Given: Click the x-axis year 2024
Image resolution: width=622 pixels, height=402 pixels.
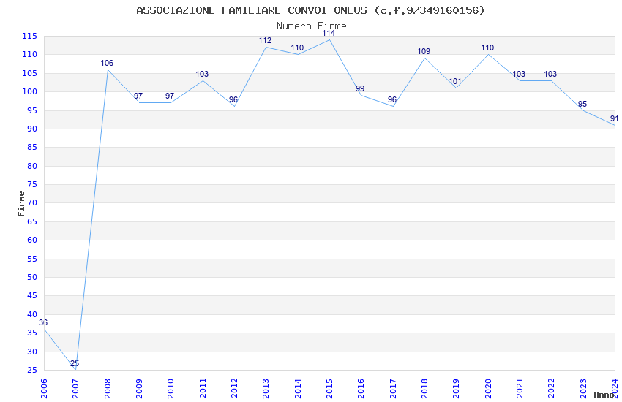Looking at the screenshot, I should [x=615, y=389].
